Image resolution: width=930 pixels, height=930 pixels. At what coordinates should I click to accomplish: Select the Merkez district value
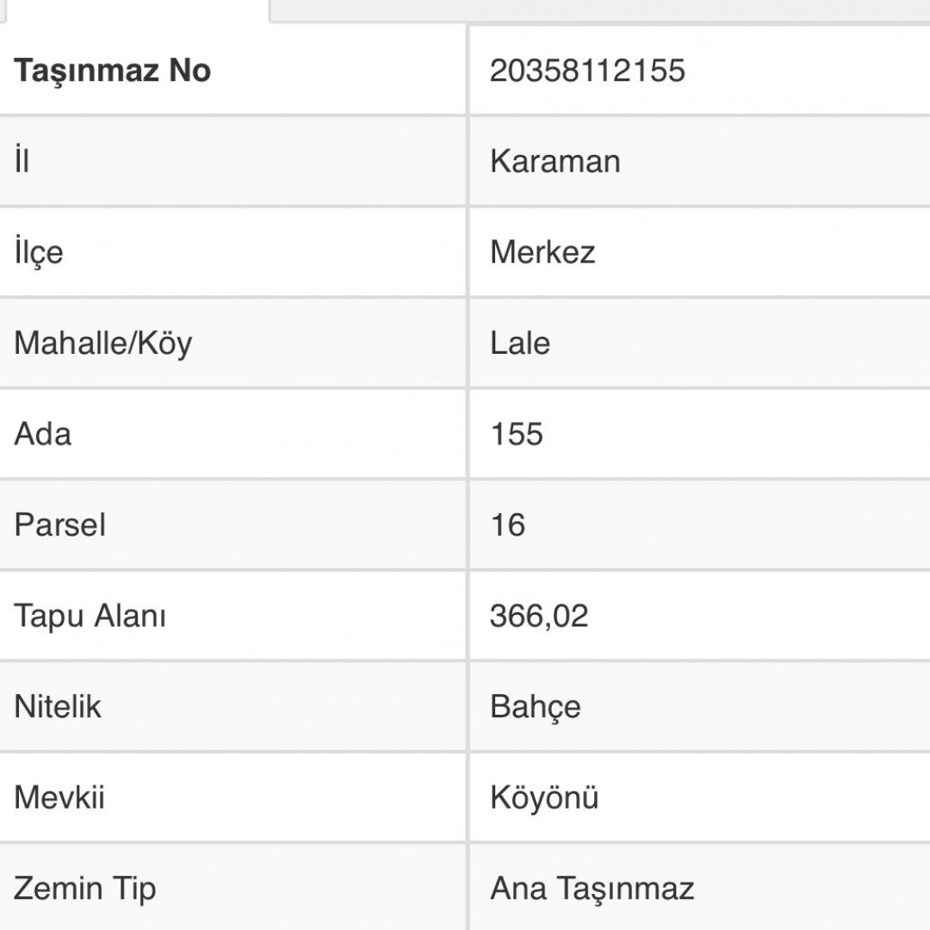click(542, 252)
